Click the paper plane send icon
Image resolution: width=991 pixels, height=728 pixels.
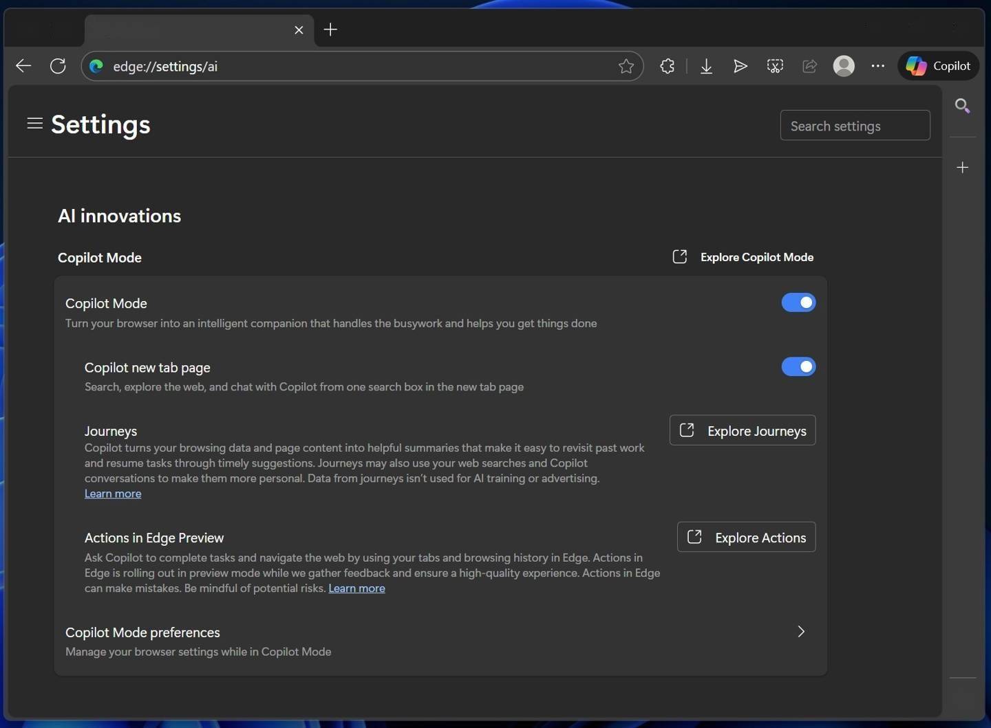tap(740, 66)
